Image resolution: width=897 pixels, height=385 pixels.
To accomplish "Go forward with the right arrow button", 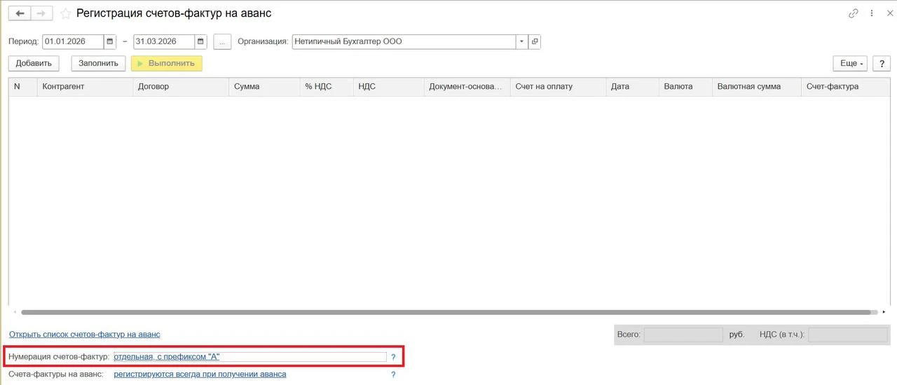I will [41, 13].
